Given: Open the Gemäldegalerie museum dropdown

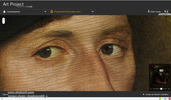Looking at the screenshot, I should [25, 11].
